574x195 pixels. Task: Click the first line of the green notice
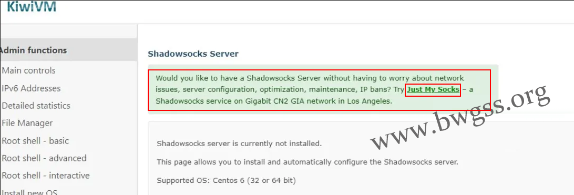point(310,78)
